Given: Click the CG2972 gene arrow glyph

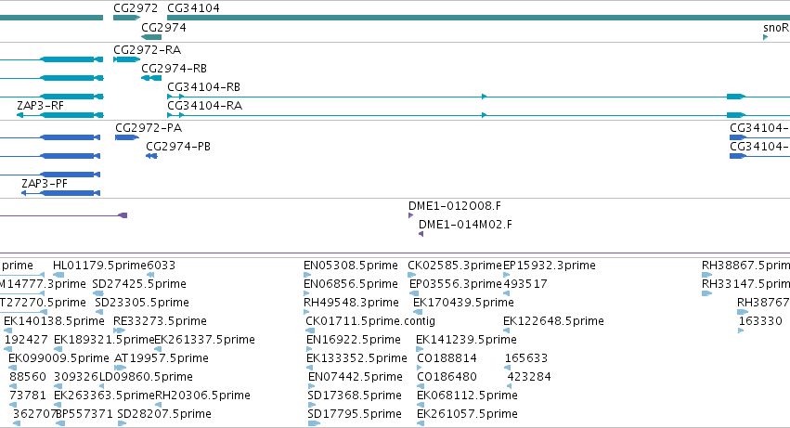Looking at the screenshot, I should pyautogui.click(x=126, y=18).
